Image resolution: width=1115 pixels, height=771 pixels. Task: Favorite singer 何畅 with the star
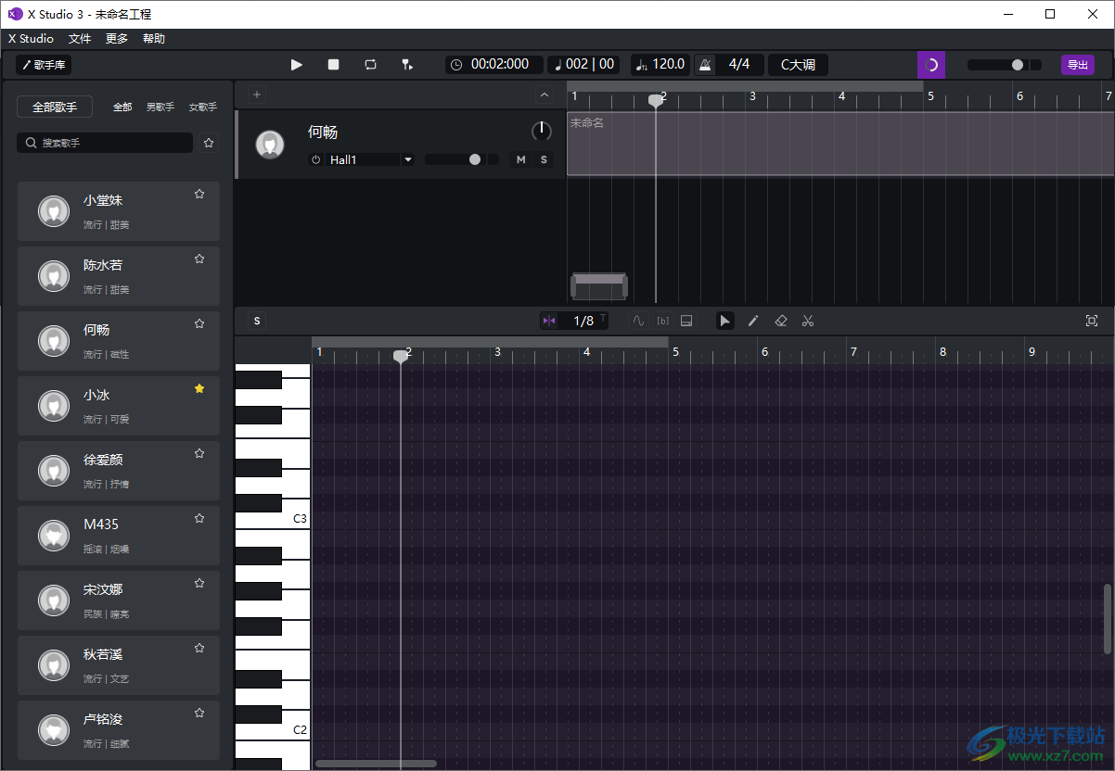[199, 323]
